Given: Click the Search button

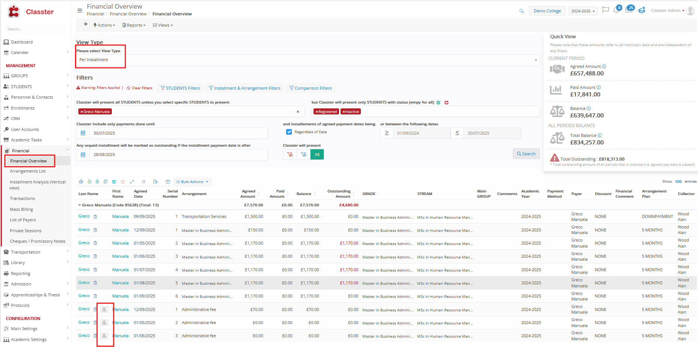Looking at the screenshot, I should tap(526, 154).
